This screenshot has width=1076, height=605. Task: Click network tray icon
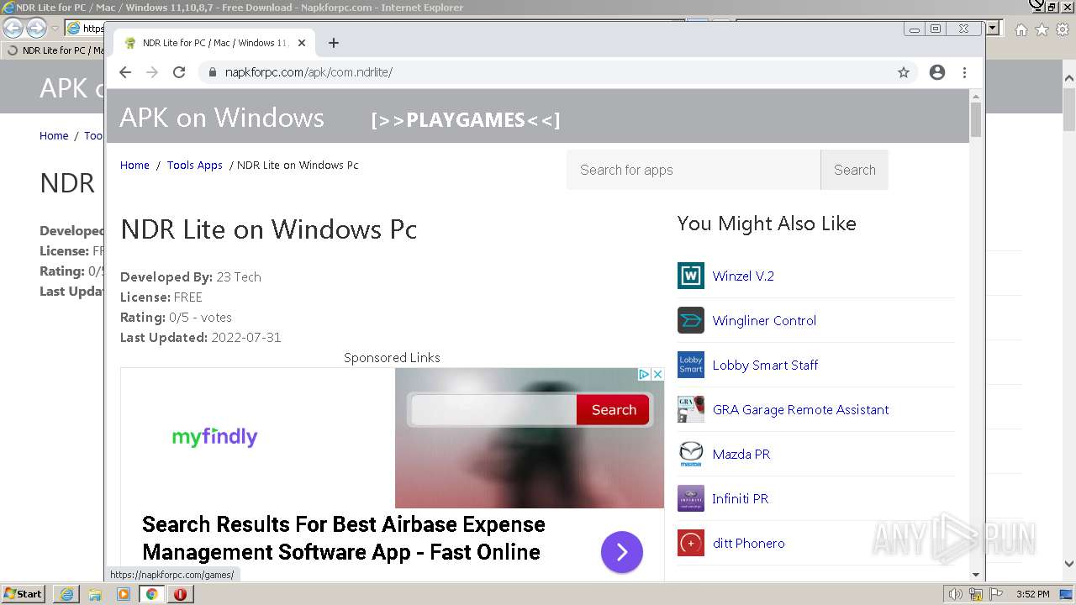976,594
